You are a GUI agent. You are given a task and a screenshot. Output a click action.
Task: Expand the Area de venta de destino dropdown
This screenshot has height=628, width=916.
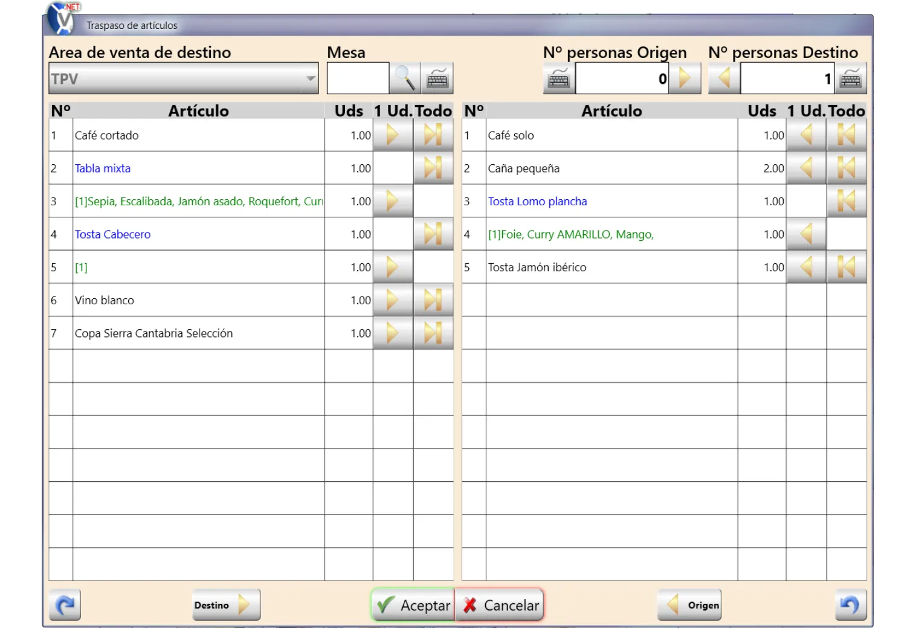310,78
